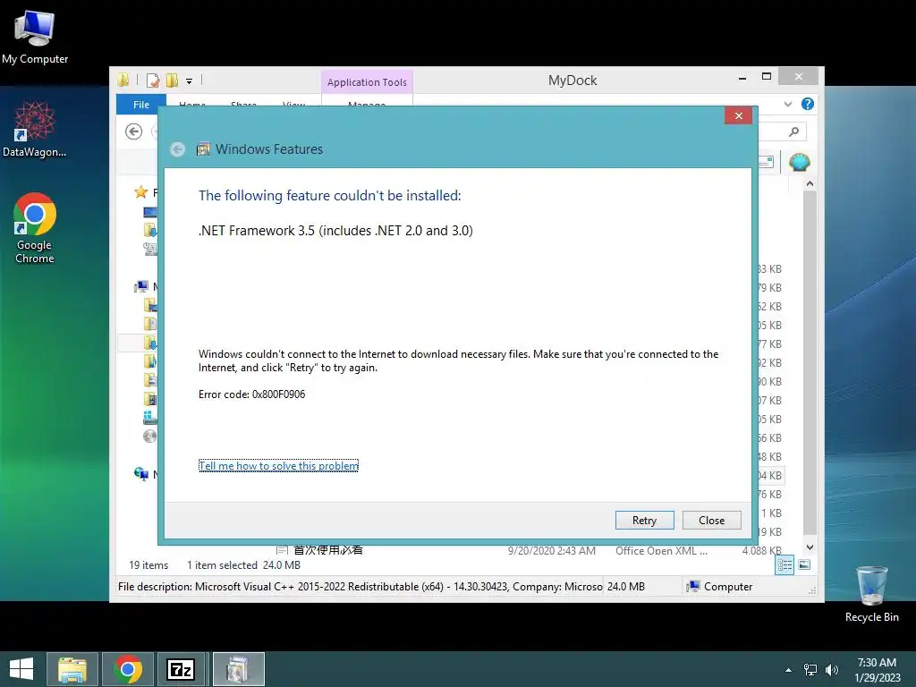The image size is (916, 687).
Task: Switch to large thumbnails view via status bar icon
Action: (x=804, y=564)
